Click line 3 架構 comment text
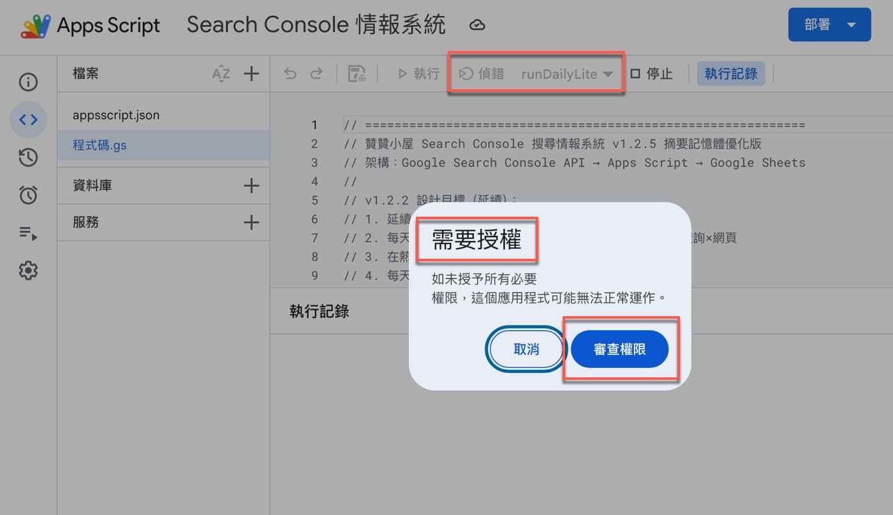893x515 pixels. click(x=574, y=163)
